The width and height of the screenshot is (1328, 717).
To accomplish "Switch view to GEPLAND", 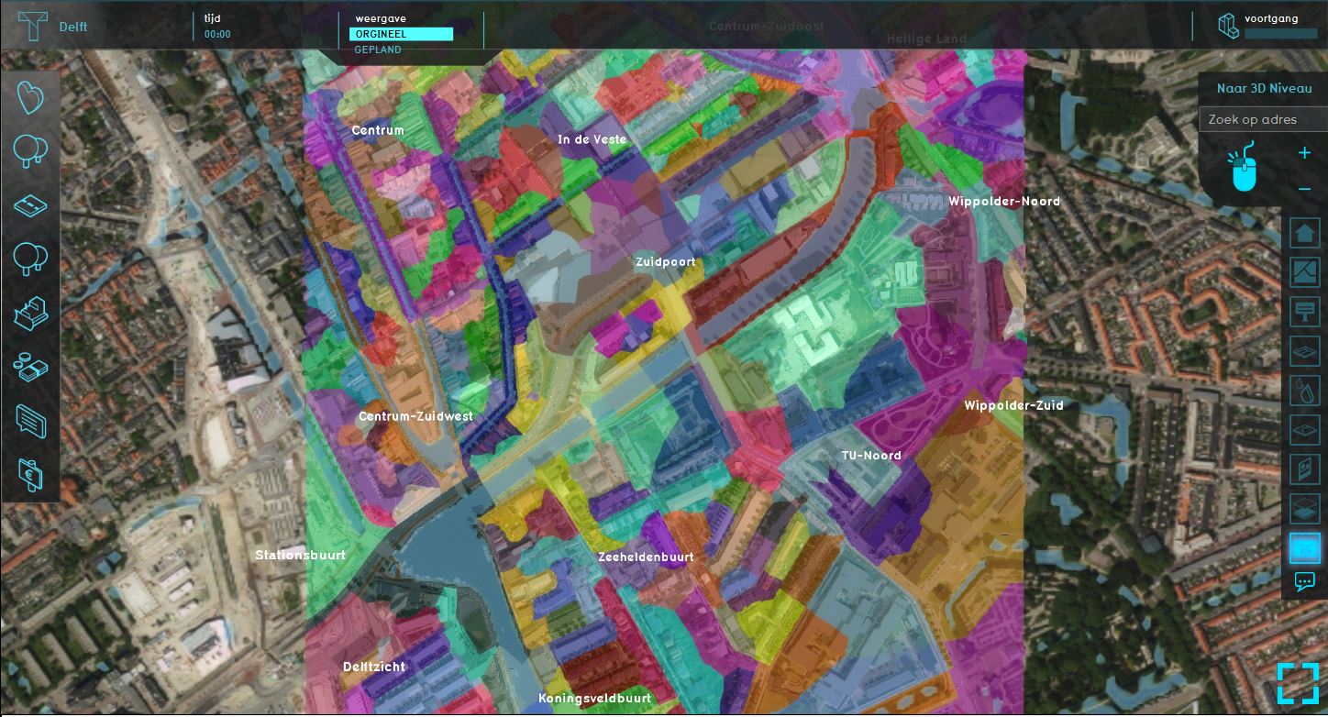I will click(x=378, y=50).
